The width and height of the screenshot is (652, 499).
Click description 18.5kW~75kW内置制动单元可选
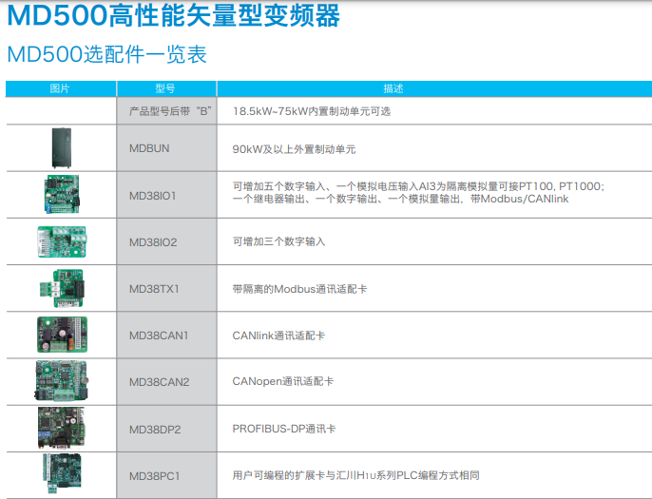click(x=312, y=111)
